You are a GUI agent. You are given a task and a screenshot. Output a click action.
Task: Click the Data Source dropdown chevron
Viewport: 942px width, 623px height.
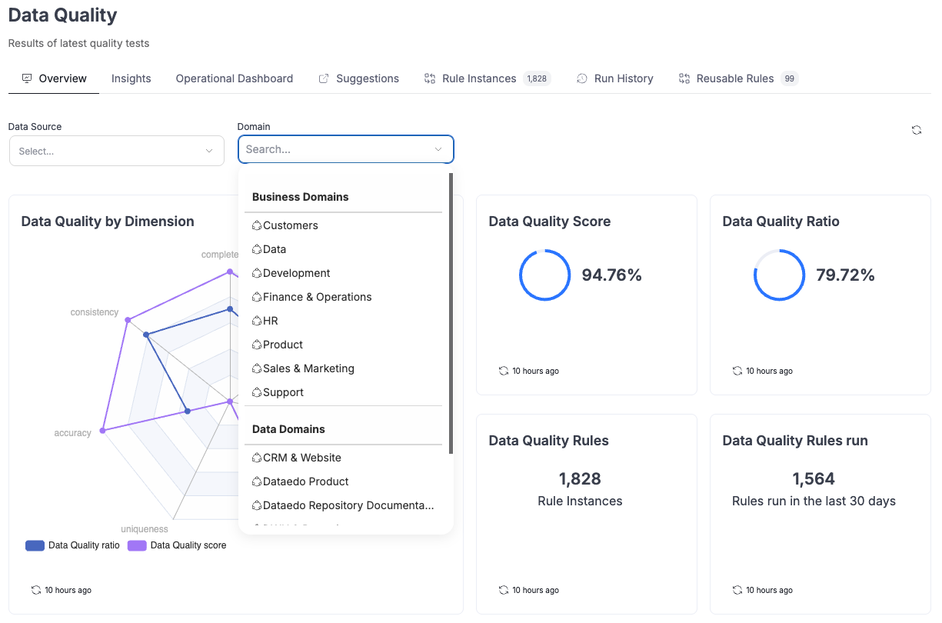click(208, 151)
